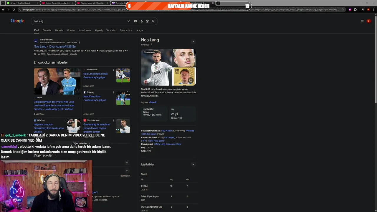377x212 pixels.
Task: Clear the search query with the X icon
Action: click(128, 21)
